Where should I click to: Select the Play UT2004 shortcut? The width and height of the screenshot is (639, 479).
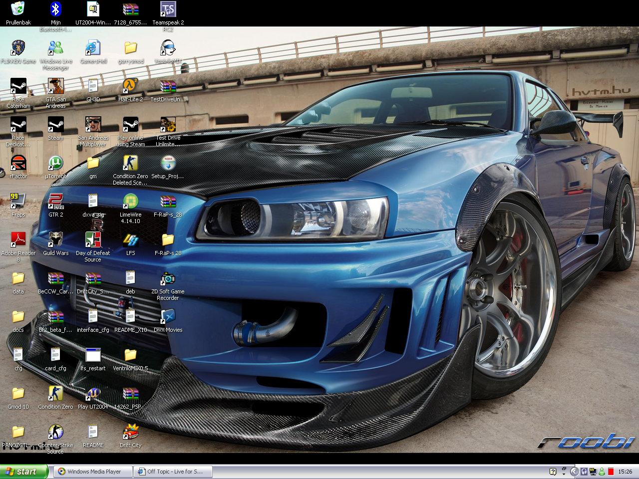(93, 398)
